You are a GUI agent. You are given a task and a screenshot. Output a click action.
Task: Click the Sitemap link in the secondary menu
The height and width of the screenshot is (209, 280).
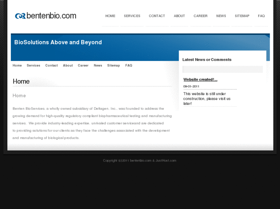coord(113,66)
